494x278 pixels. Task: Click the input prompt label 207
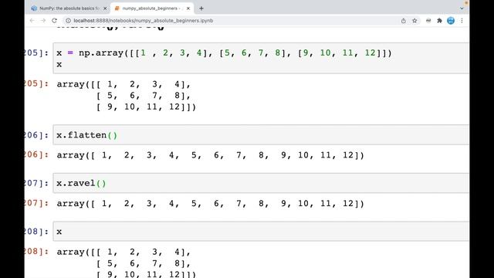pos(36,183)
